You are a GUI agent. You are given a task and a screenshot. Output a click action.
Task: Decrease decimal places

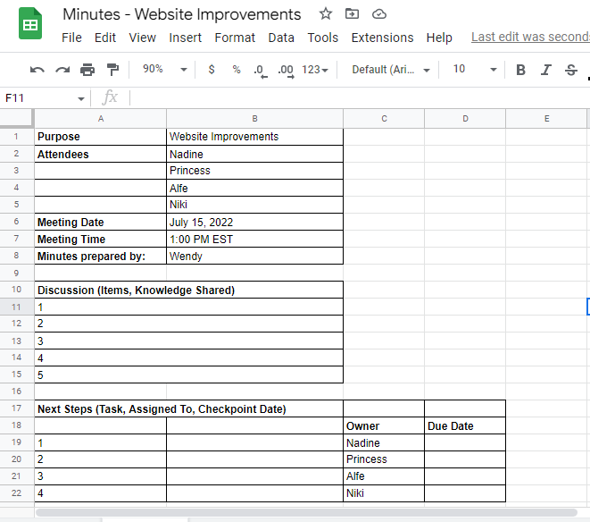[261, 70]
